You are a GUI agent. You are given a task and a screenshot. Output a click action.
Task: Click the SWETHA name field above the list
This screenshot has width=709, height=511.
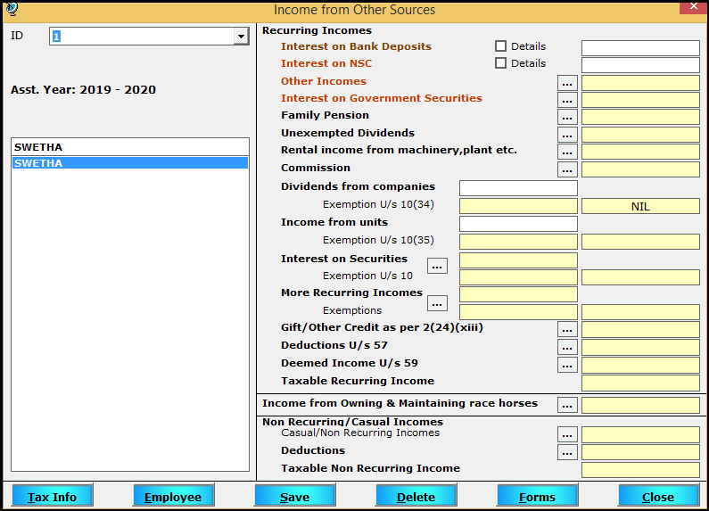click(130, 147)
